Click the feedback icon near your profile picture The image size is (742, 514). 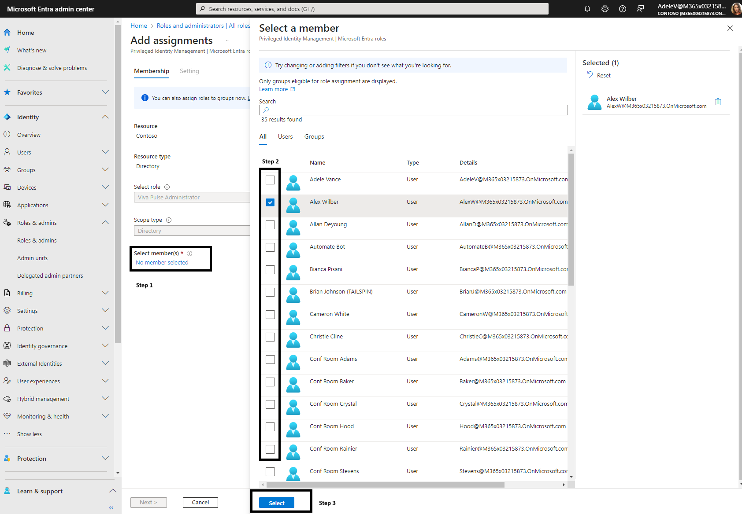pyautogui.click(x=640, y=9)
